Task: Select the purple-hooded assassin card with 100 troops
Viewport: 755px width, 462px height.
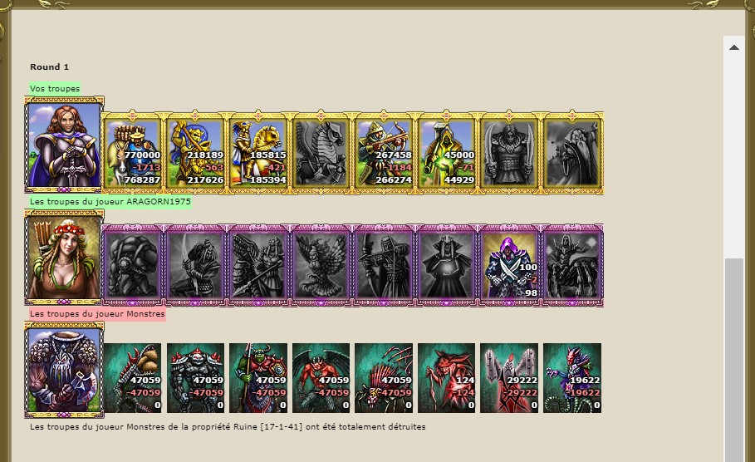Action: [x=509, y=265]
